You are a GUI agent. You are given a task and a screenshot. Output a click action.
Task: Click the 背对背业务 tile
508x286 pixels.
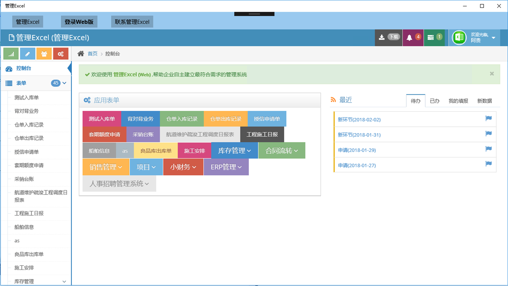[x=140, y=119]
